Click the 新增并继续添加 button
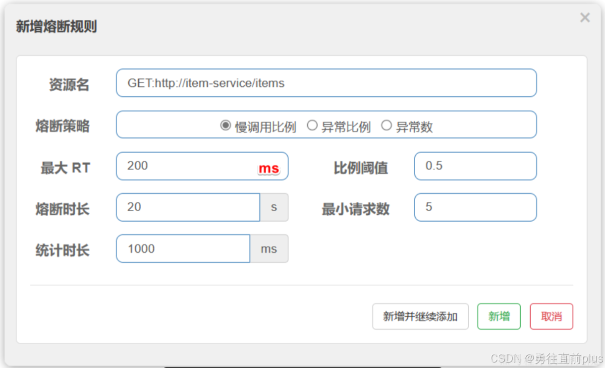The width and height of the screenshot is (605, 368). tap(420, 316)
